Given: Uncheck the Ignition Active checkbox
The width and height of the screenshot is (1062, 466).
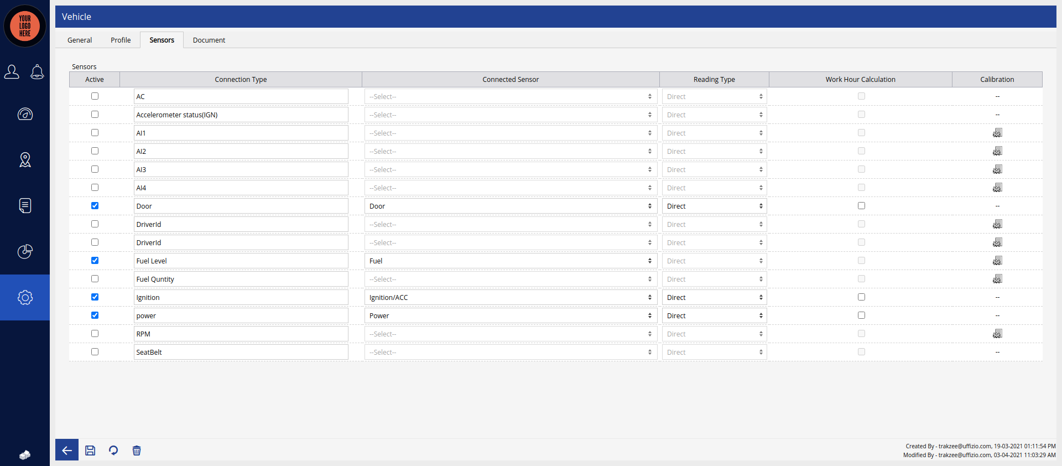Looking at the screenshot, I should 95,297.
